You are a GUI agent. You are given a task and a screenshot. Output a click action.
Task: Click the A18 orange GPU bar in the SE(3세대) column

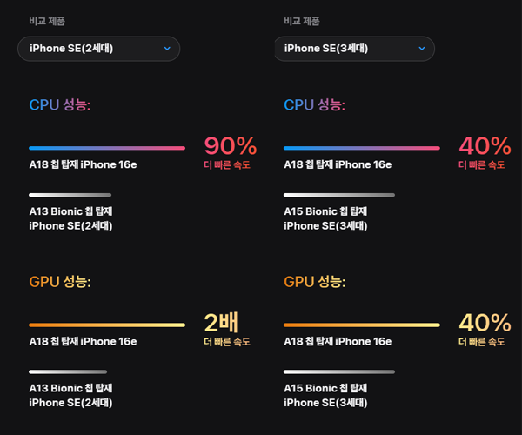362,325
